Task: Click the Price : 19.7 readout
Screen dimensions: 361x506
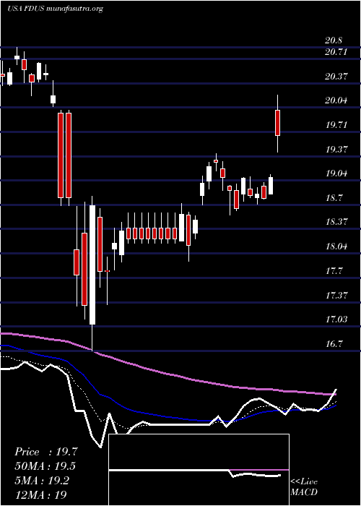Action: tap(46, 452)
